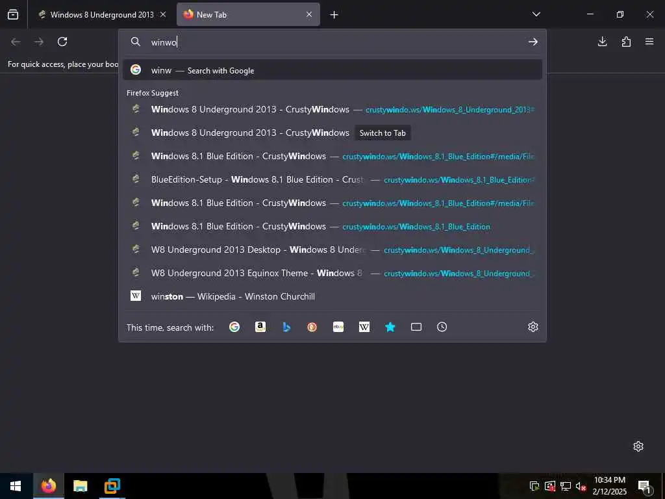The height and width of the screenshot is (499, 665).
Task: Search history with the clock icon
Action: coord(442,327)
